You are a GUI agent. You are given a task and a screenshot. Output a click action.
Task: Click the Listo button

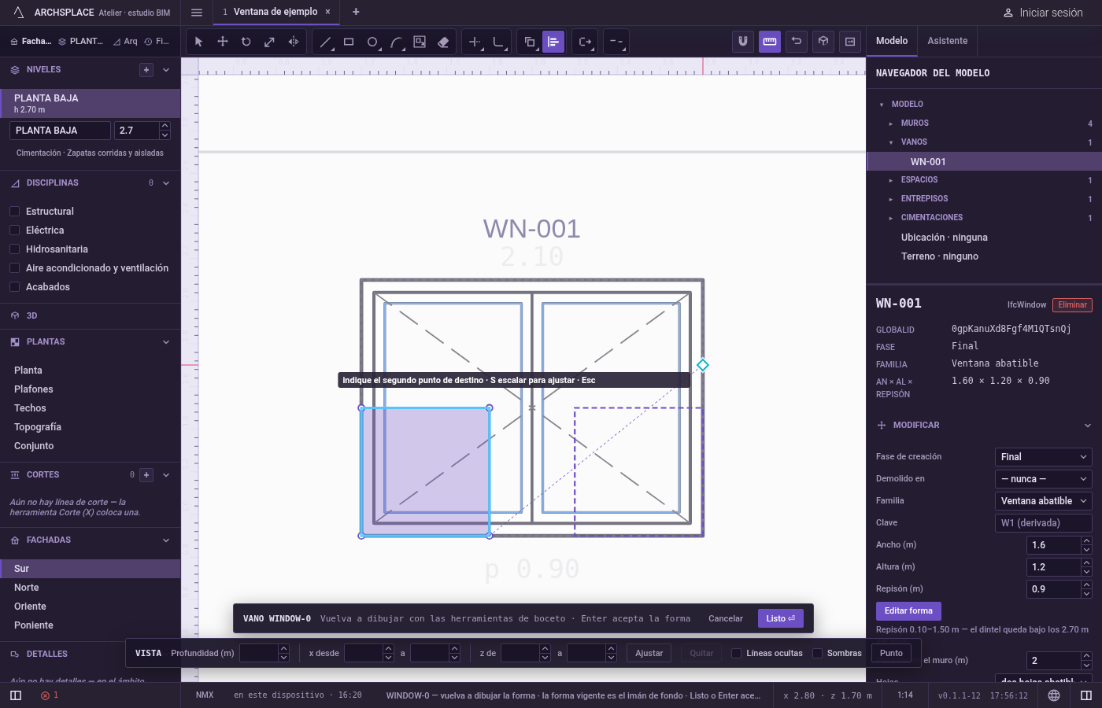click(781, 618)
